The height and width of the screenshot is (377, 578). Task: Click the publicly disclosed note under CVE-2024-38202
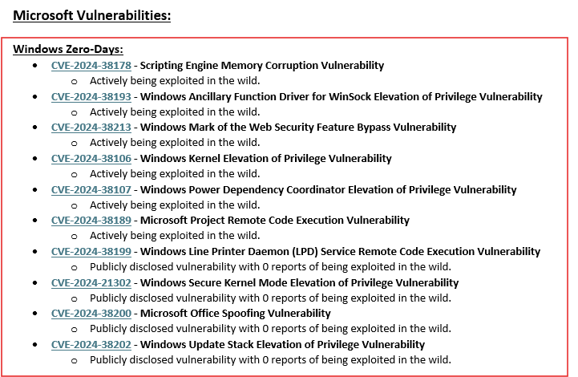point(270,360)
